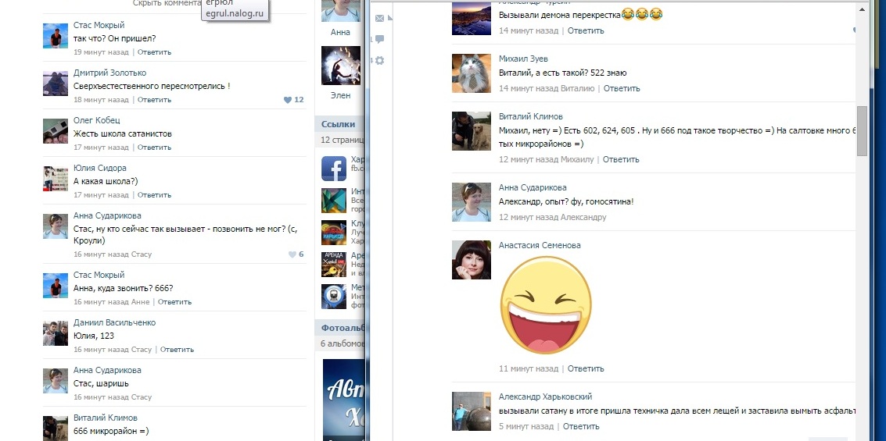886x441 pixels.
Task: Reply to the 'Вызывали демона перекрестка' comment
Action: coord(586,31)
